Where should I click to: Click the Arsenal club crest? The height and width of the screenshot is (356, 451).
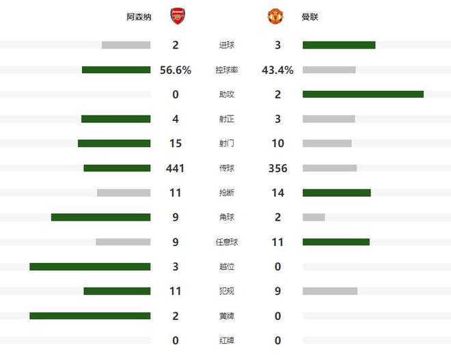pyautogui.click(x=177, y=16)
